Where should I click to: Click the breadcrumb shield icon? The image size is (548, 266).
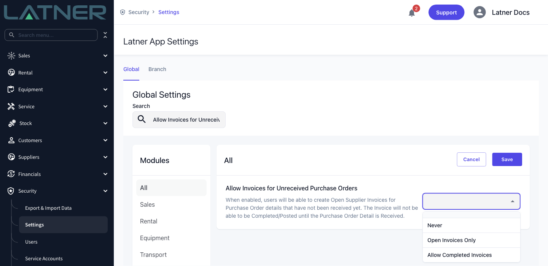tap(123, 12)
